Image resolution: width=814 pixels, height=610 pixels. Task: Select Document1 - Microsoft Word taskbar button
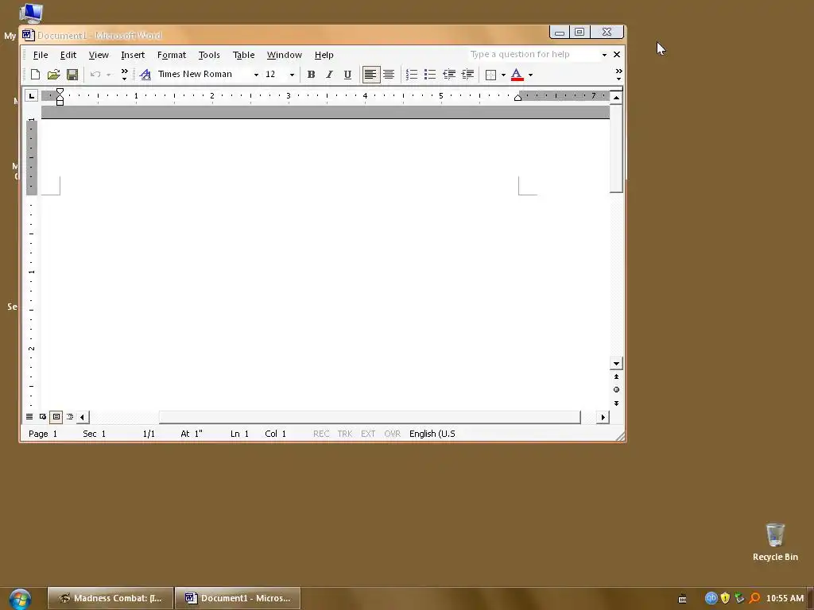pos(238,598)
